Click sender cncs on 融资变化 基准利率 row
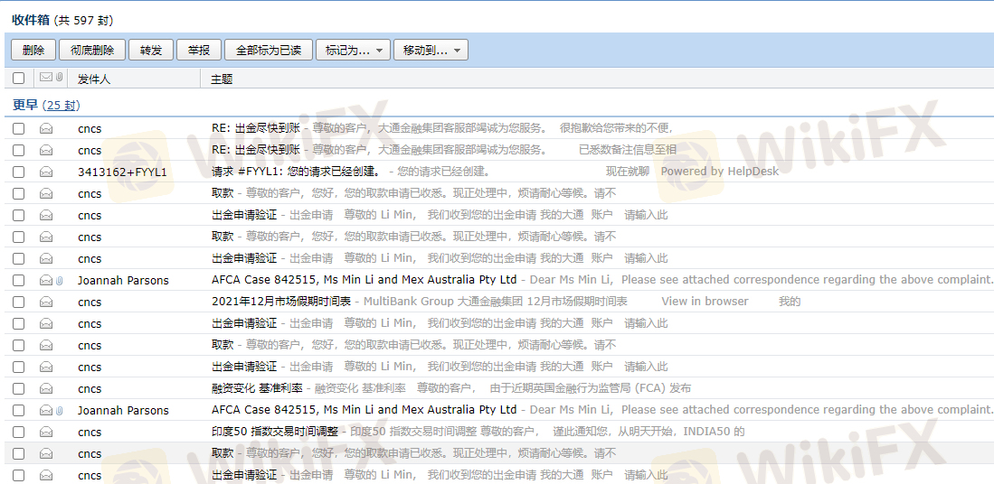Image resolution: width=994 pixels, height=484 pixels. point(90,388)
